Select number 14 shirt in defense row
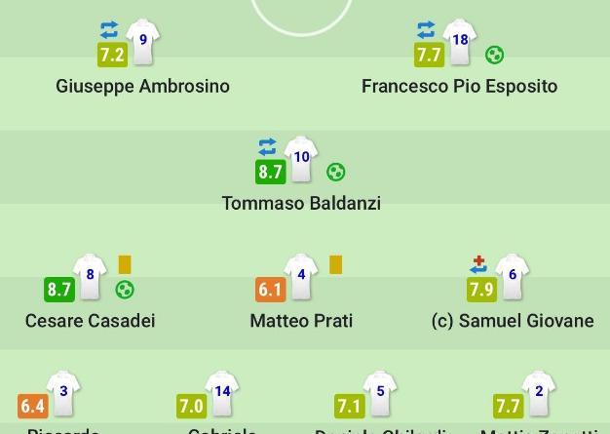 (222, 393)
